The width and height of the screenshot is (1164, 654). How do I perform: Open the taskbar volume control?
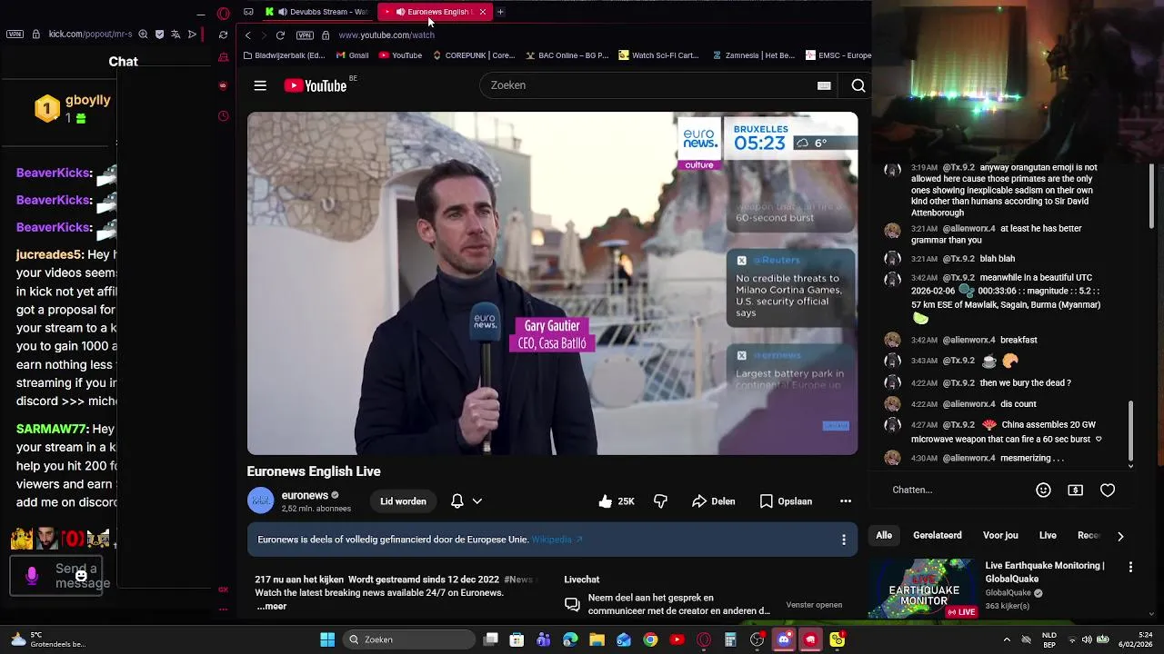point(1088,639)
